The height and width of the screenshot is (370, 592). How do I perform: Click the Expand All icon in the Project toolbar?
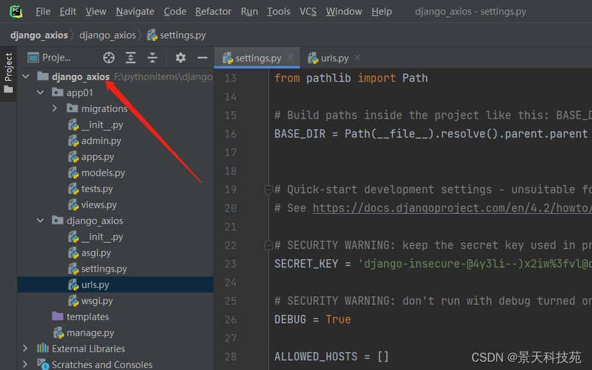tap(131, 58)
